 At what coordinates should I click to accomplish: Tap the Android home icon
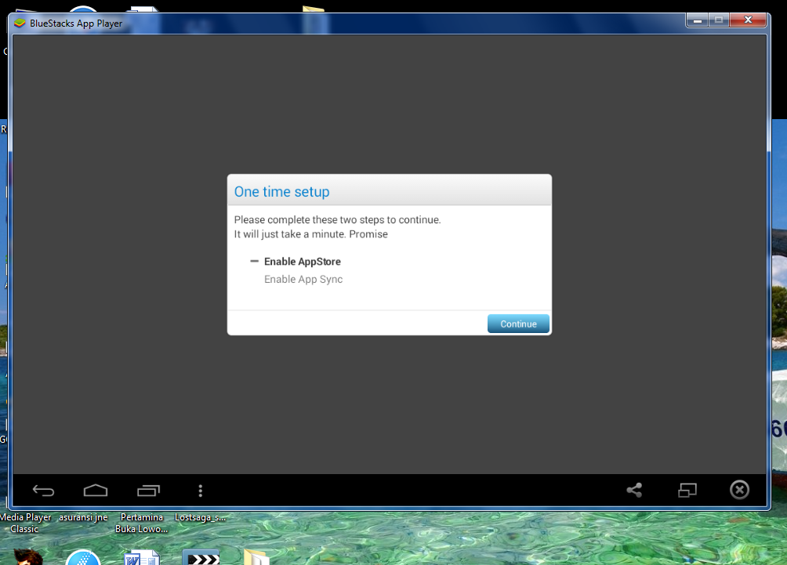click(96, 491)
